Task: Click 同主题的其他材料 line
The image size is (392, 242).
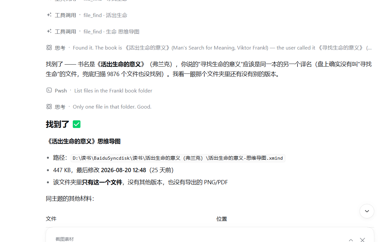Action: tap(70, 198)
